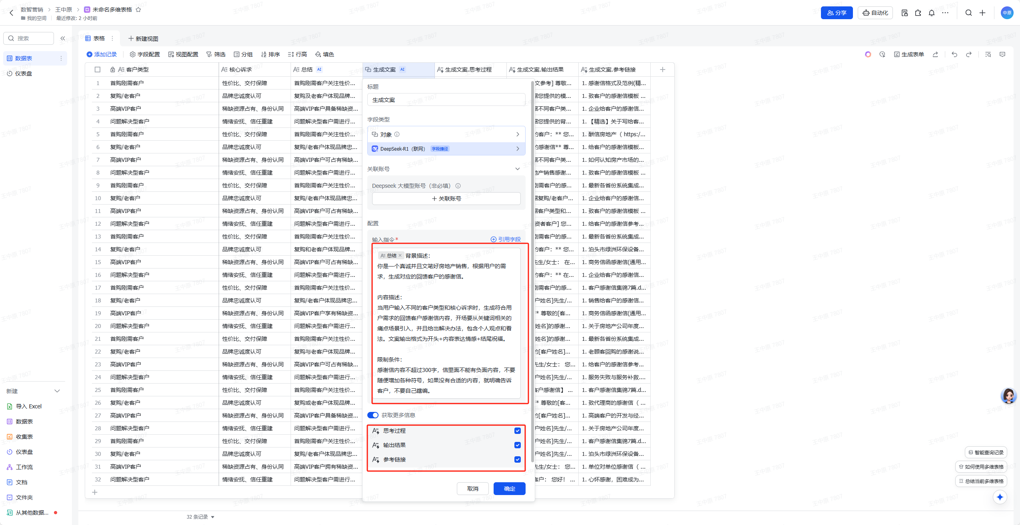
Task: Collapse the 关联账号 section
Action: tap(518, 169)
